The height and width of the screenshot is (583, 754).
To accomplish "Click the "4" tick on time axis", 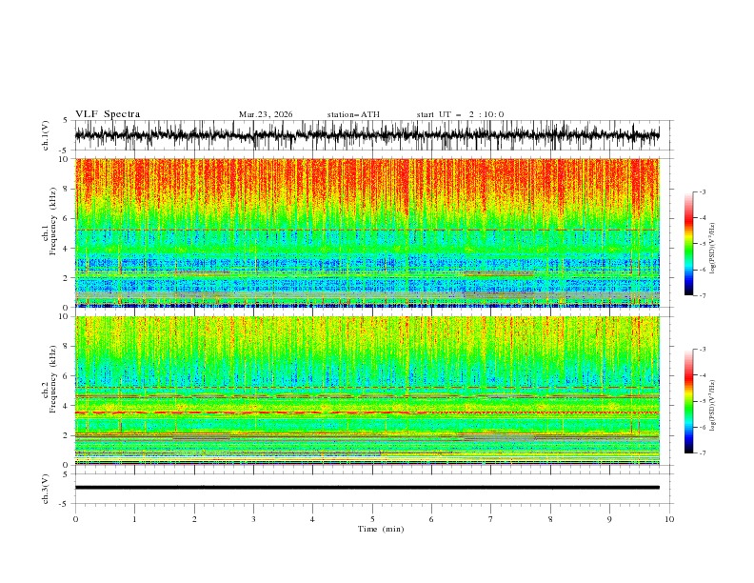I will tap(312, 519).
